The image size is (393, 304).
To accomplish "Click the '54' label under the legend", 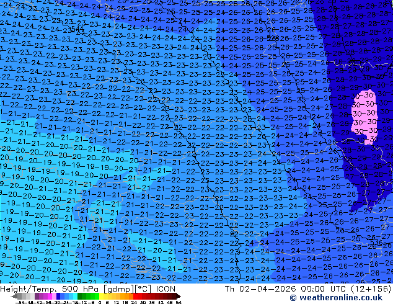I will click(178, 303).
